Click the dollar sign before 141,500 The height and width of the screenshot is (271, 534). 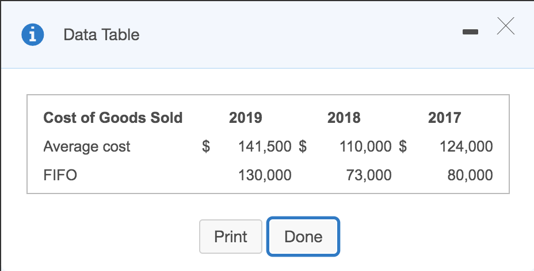205,146
